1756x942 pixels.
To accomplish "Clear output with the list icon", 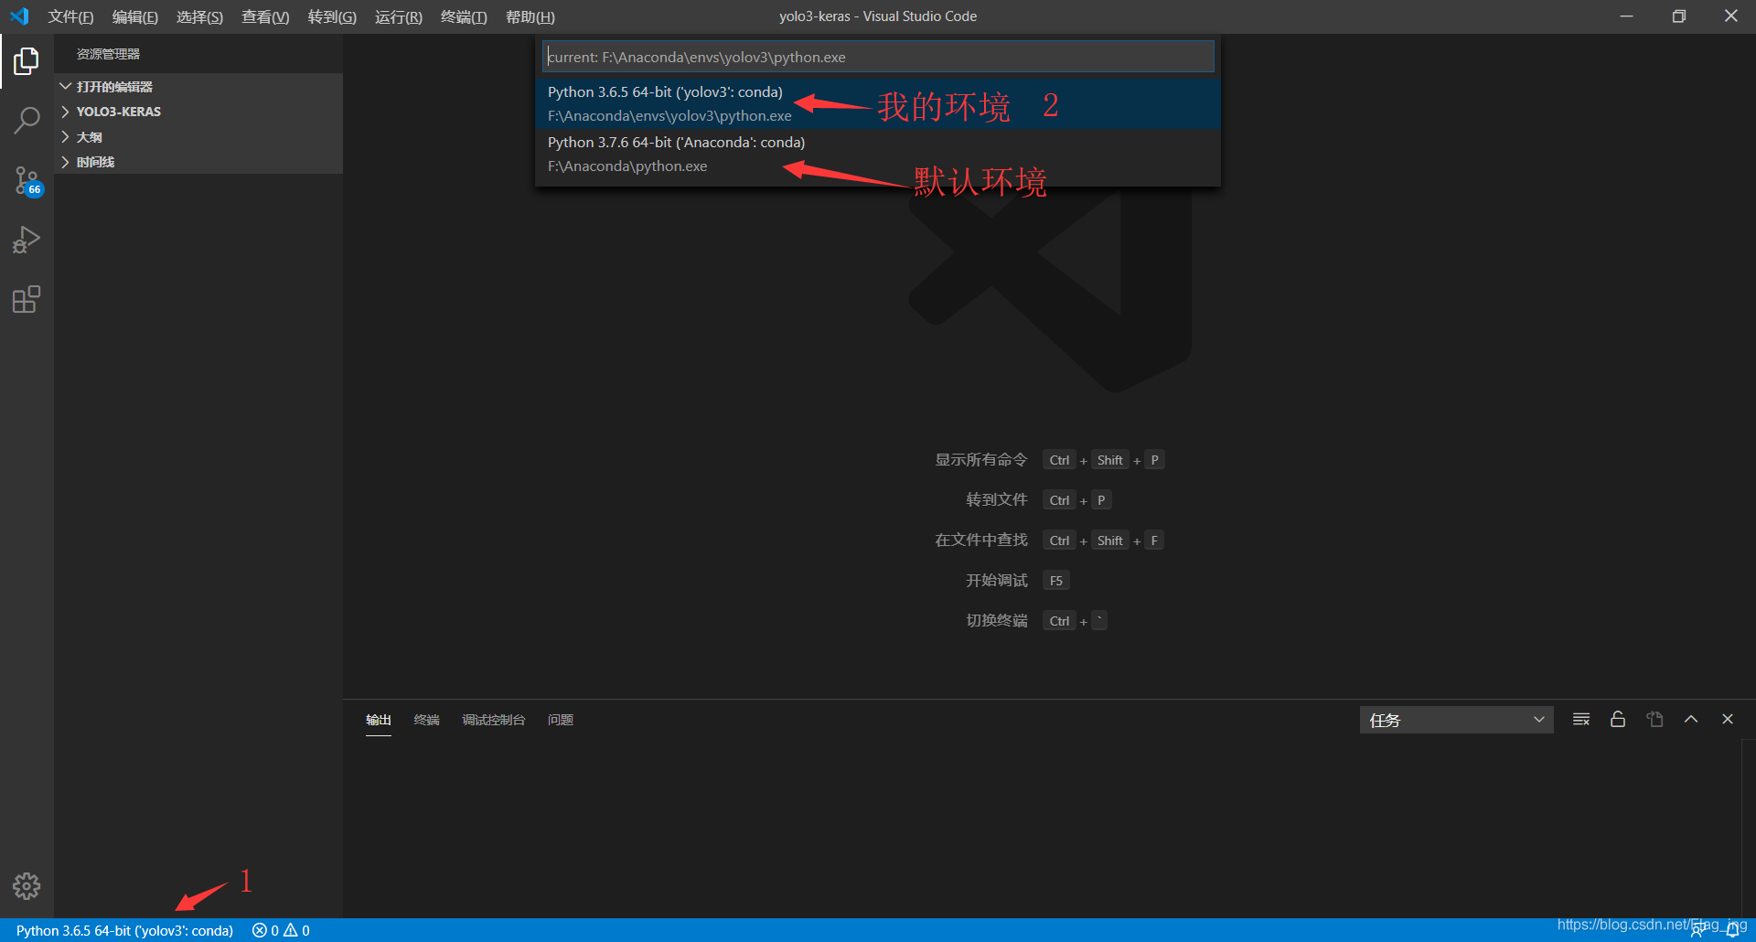I will click(1581, 720).
